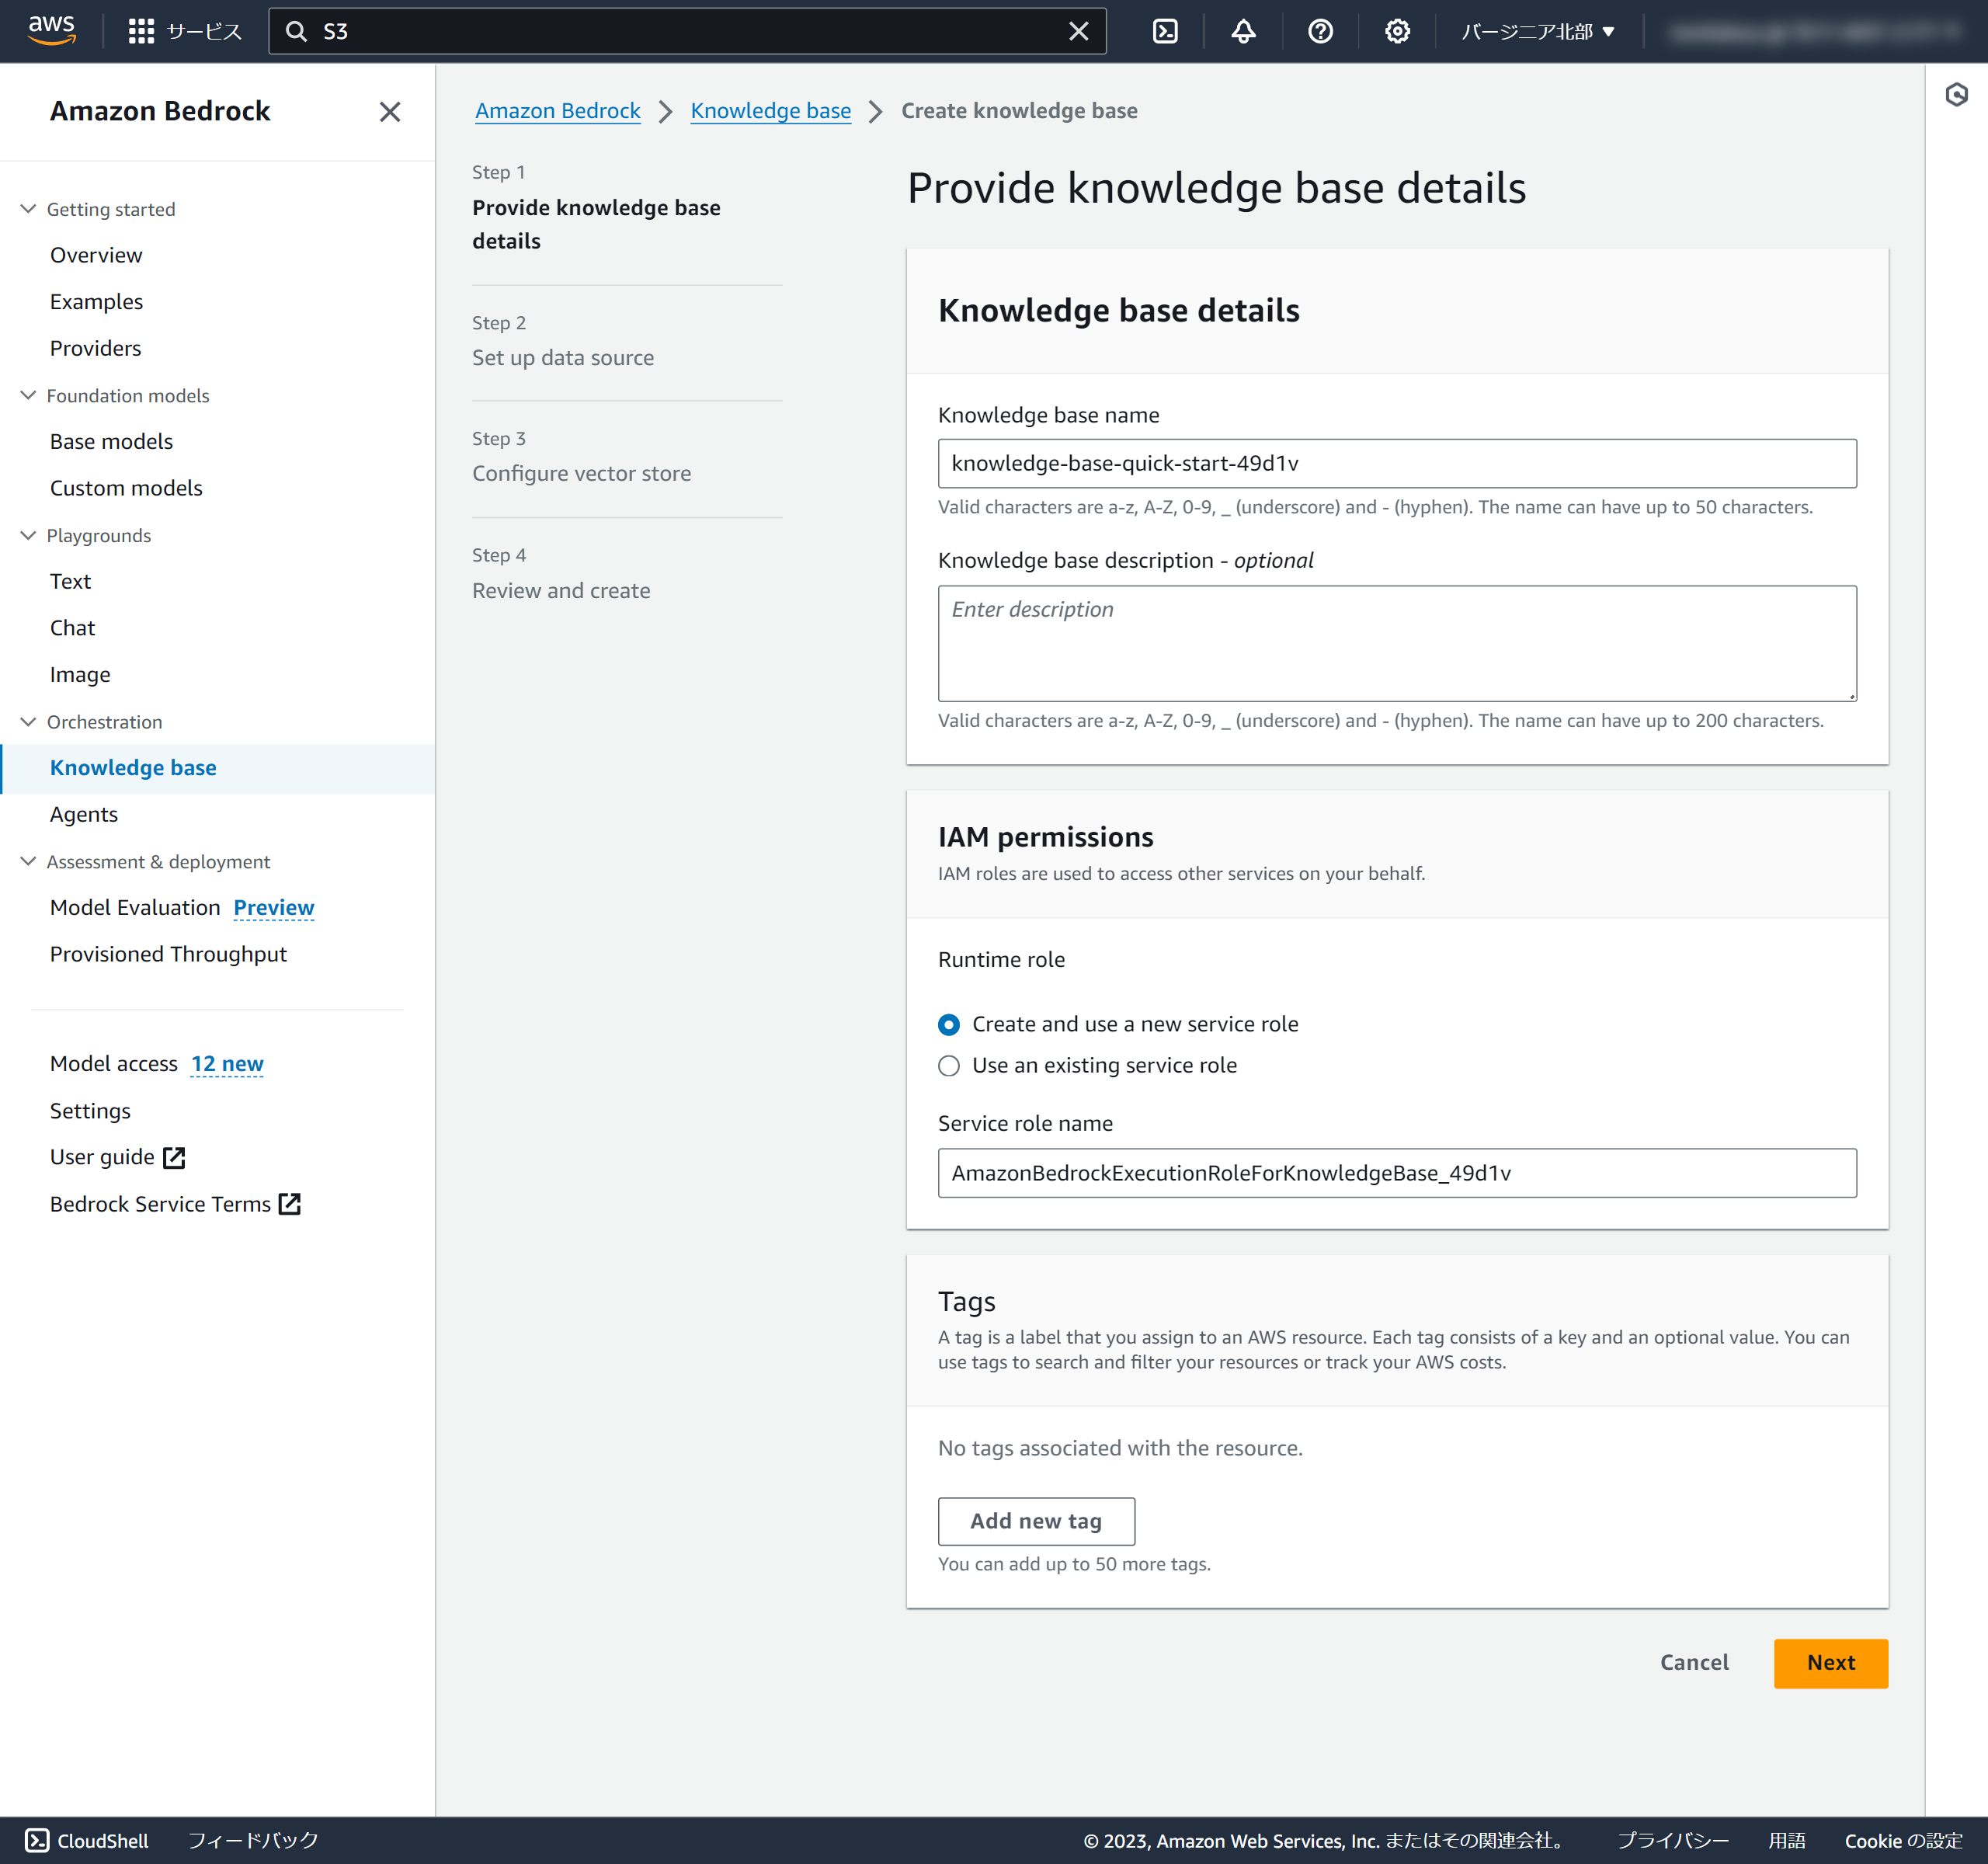Open the settings gear in top bar
The width and height of the screenshot is (1988, 1864).
point(1397,31)
